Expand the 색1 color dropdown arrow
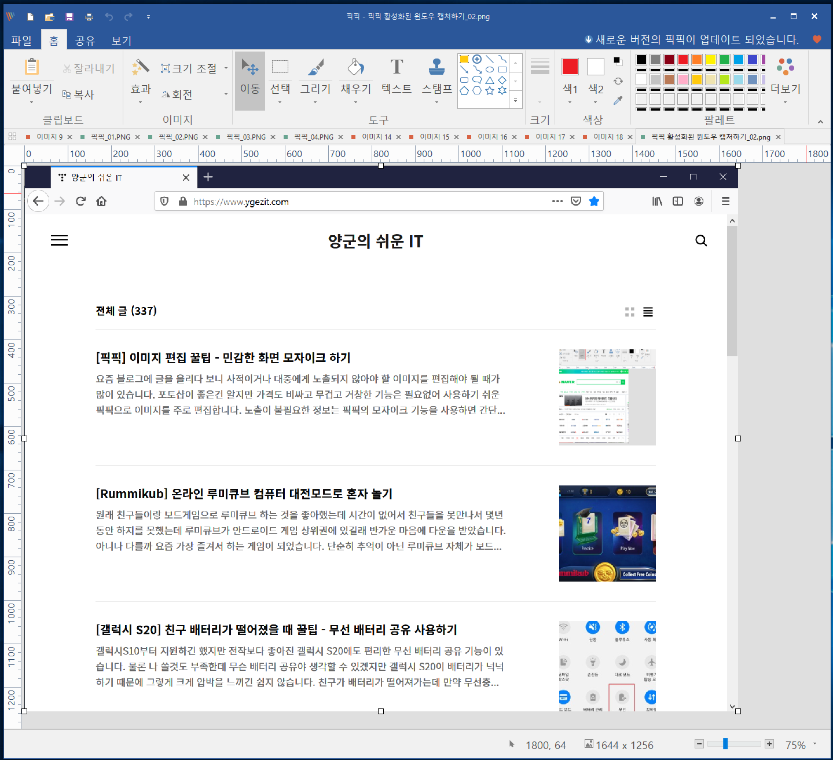833x760 pixels. (x=570, y=103)
